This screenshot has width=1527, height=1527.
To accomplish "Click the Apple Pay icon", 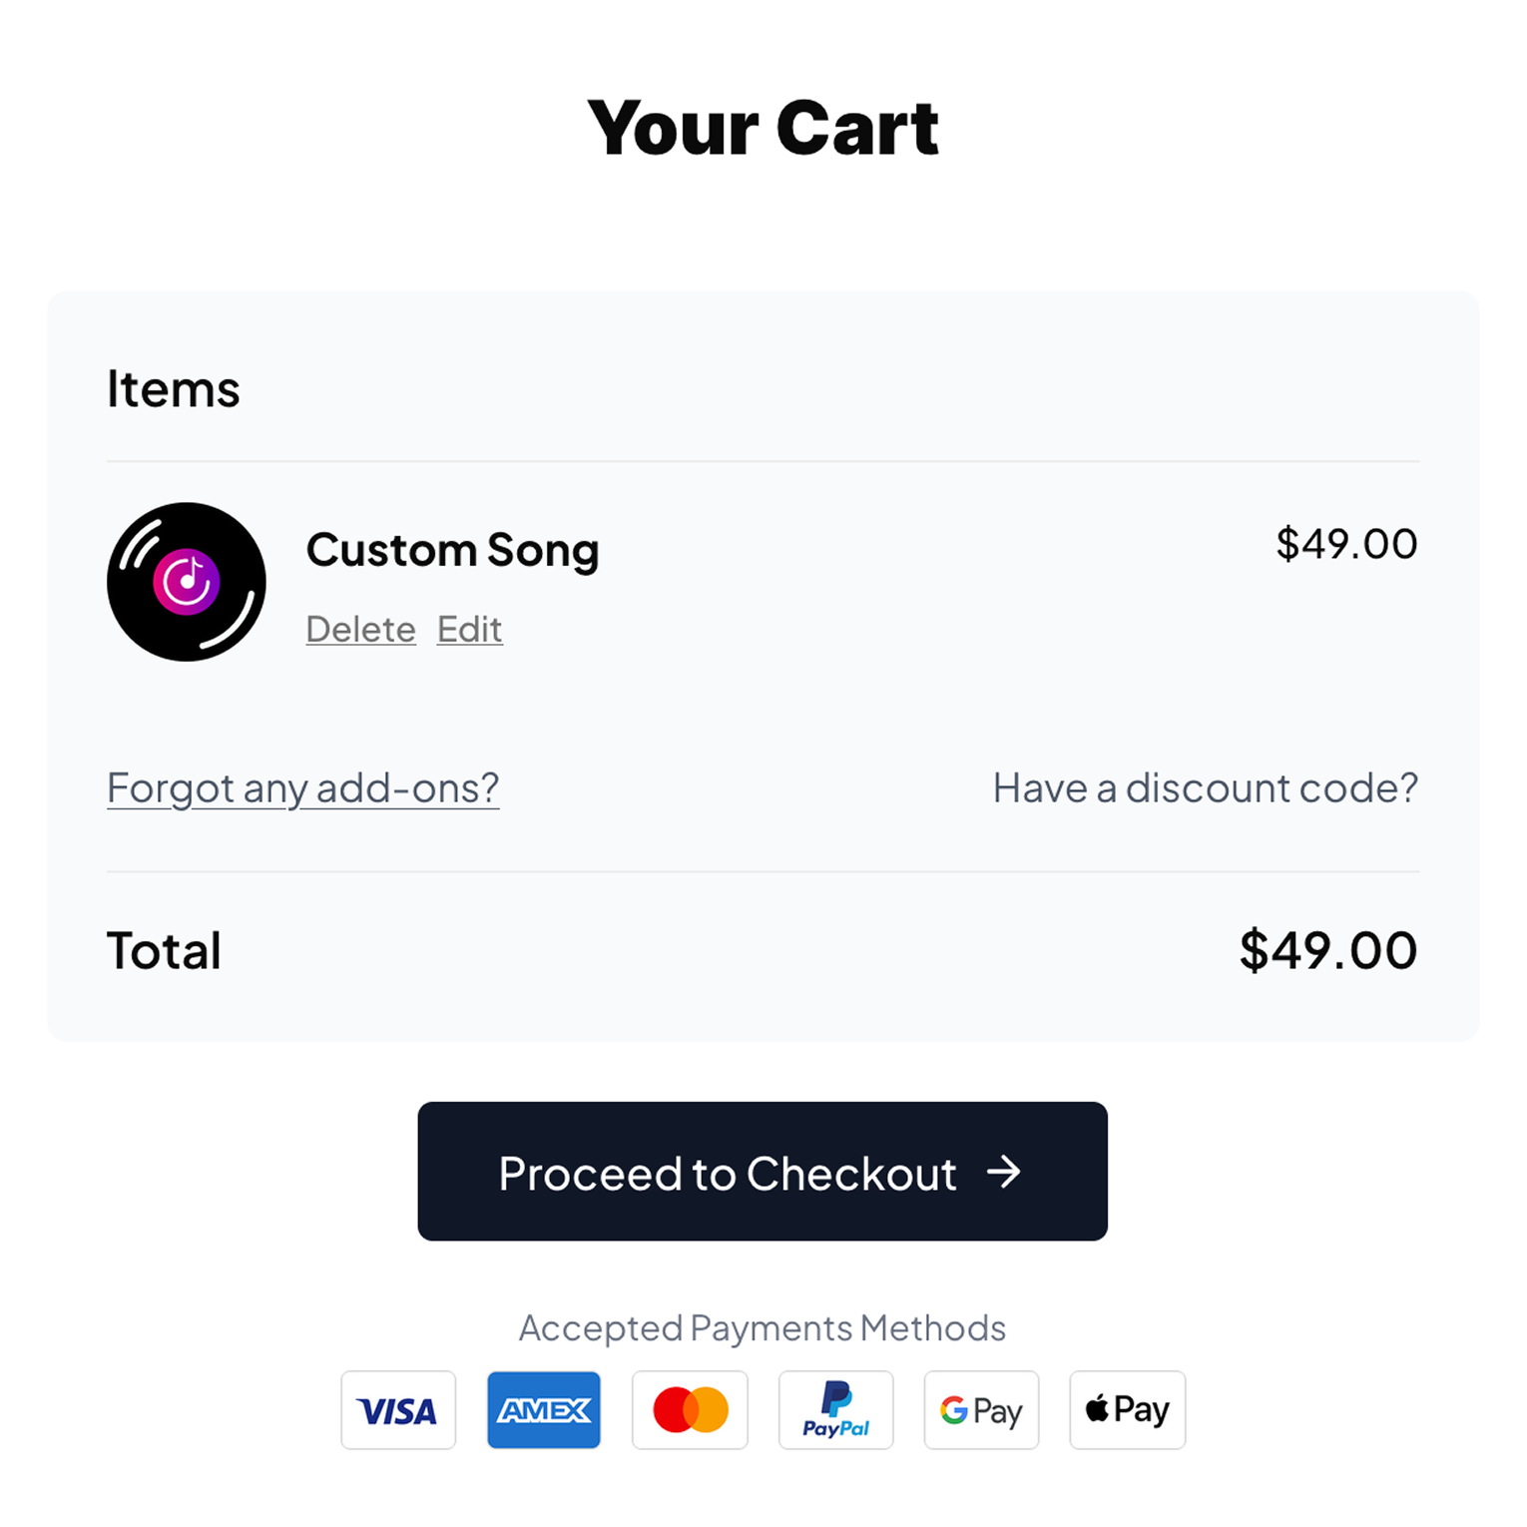I will [x=1127, y=1410].
